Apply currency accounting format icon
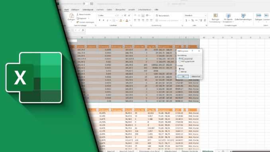 point(186,20)
